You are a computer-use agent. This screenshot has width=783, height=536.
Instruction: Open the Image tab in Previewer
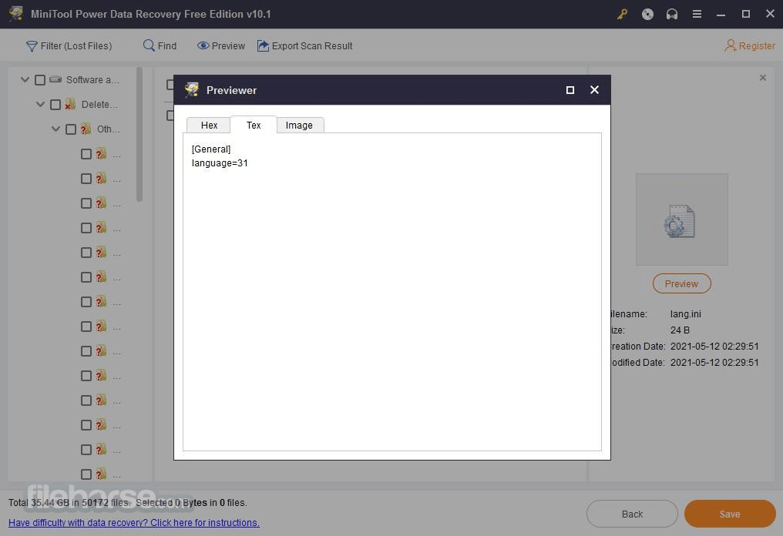[300, 126]
